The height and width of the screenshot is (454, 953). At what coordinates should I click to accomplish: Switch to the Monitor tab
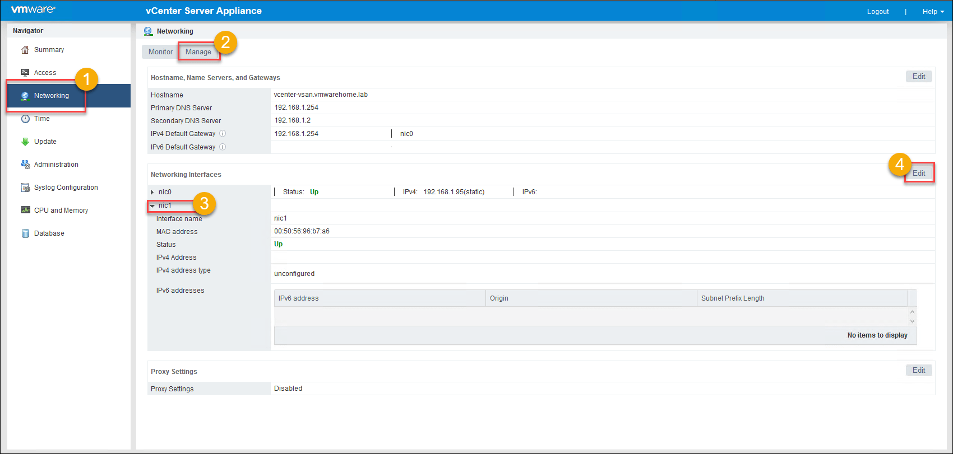click(x=160, y=52)
